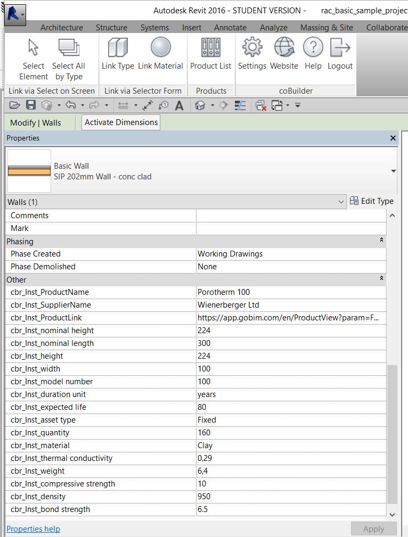This screenshot has width=408, height=537.
Task: Click the Synchronize with Central icon
Action: tap(47, 105)
